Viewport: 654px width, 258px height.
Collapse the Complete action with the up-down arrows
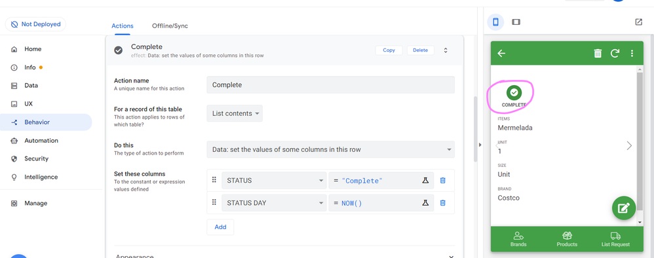pyautogui.click(x=446, y=50)
